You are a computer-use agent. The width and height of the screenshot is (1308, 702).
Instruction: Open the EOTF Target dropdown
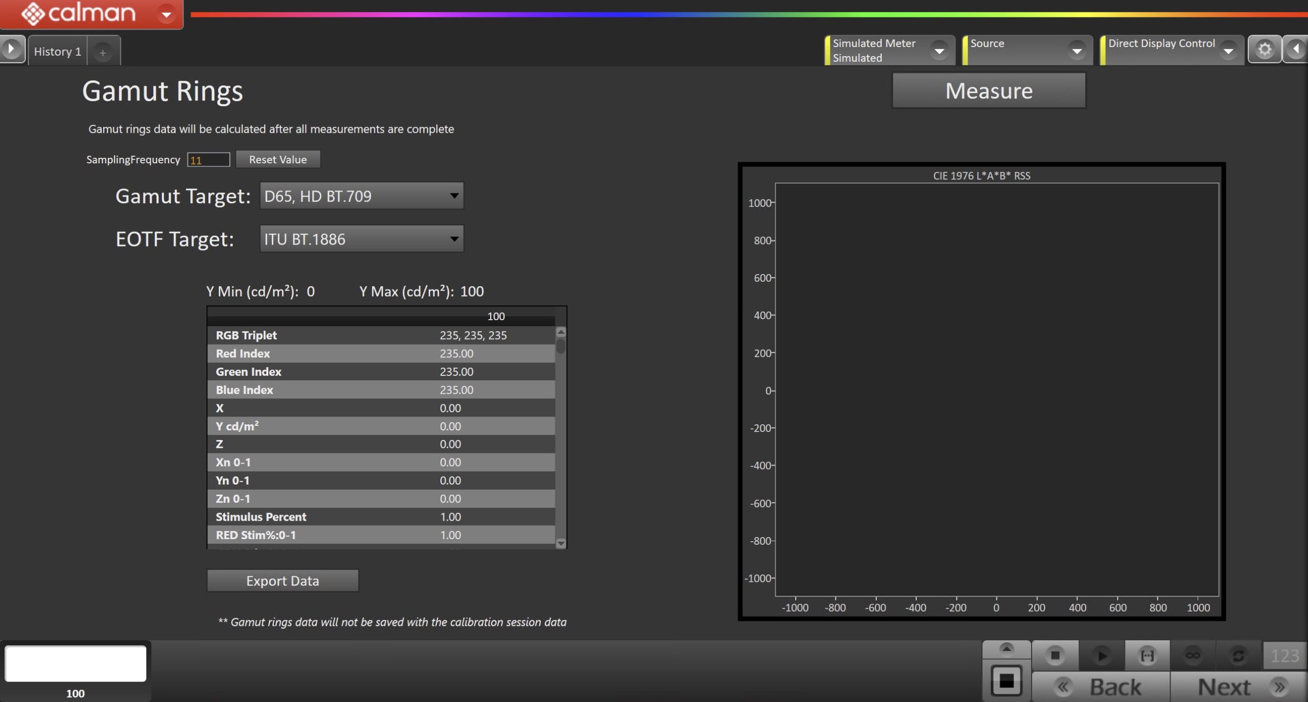(x=361, y=239)
